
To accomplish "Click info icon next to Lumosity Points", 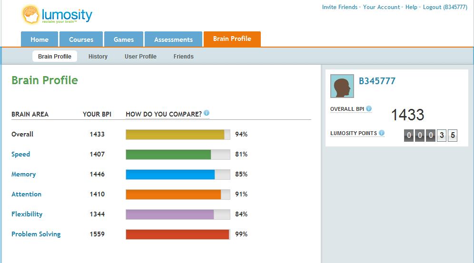I will 382,133.
